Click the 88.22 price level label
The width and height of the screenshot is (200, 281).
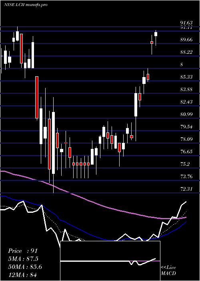(x=186, y=52)
